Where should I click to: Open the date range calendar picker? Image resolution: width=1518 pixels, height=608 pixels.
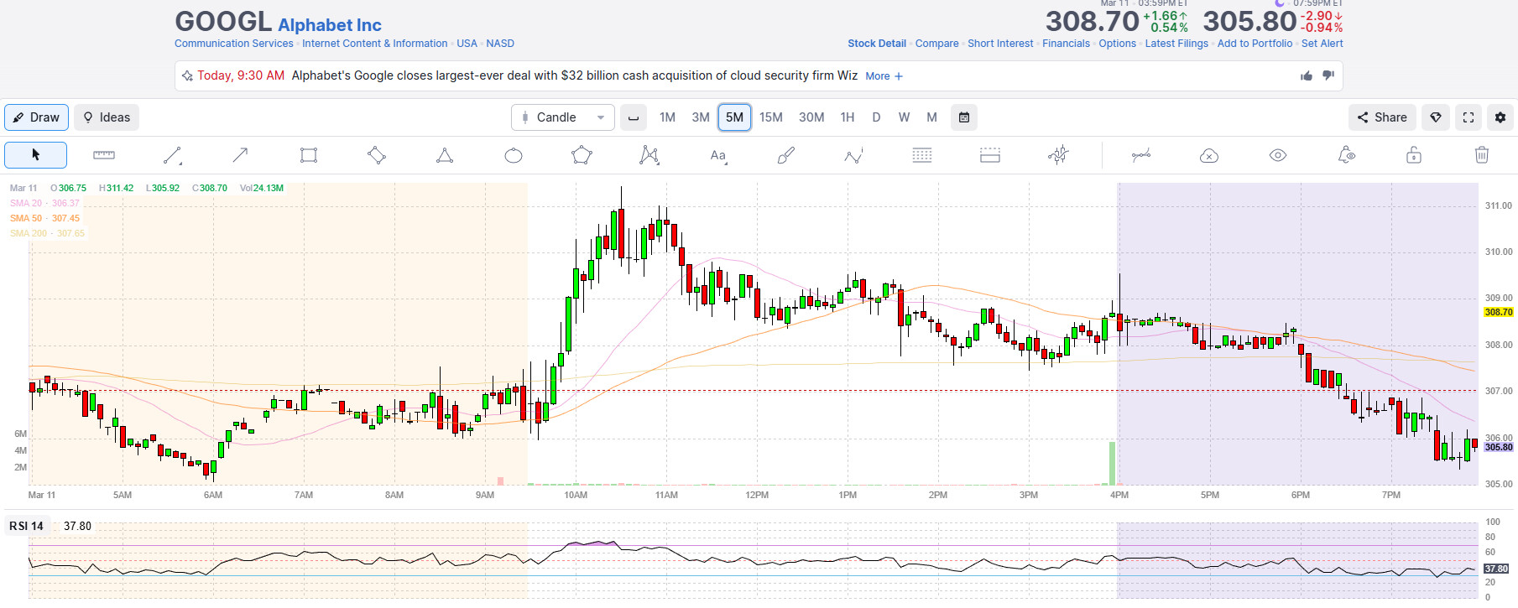964,117
